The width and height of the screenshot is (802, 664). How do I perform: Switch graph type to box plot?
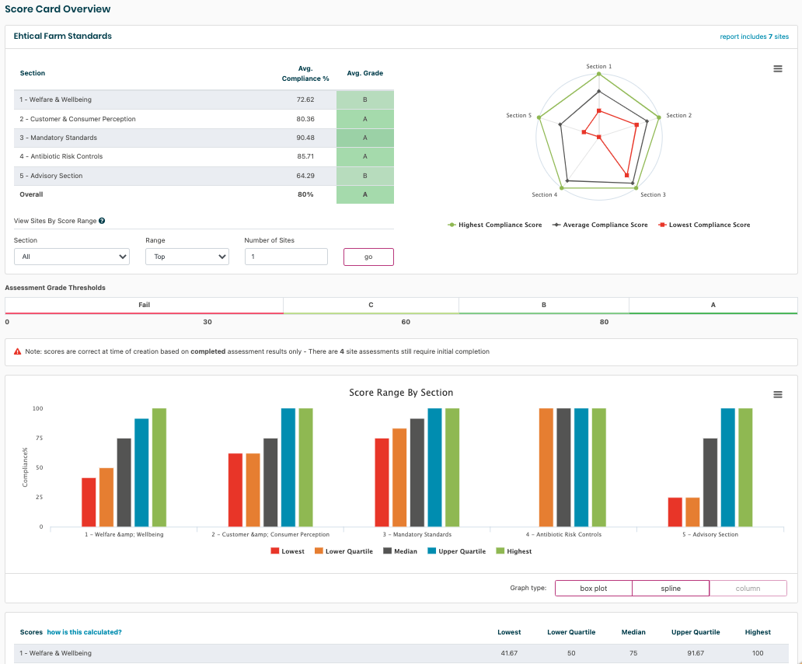[593, 589]
